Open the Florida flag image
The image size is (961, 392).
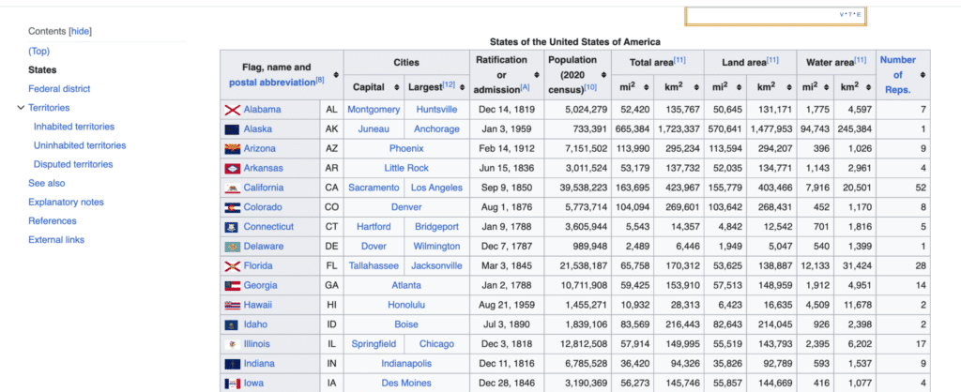click(x=232, y=266)
